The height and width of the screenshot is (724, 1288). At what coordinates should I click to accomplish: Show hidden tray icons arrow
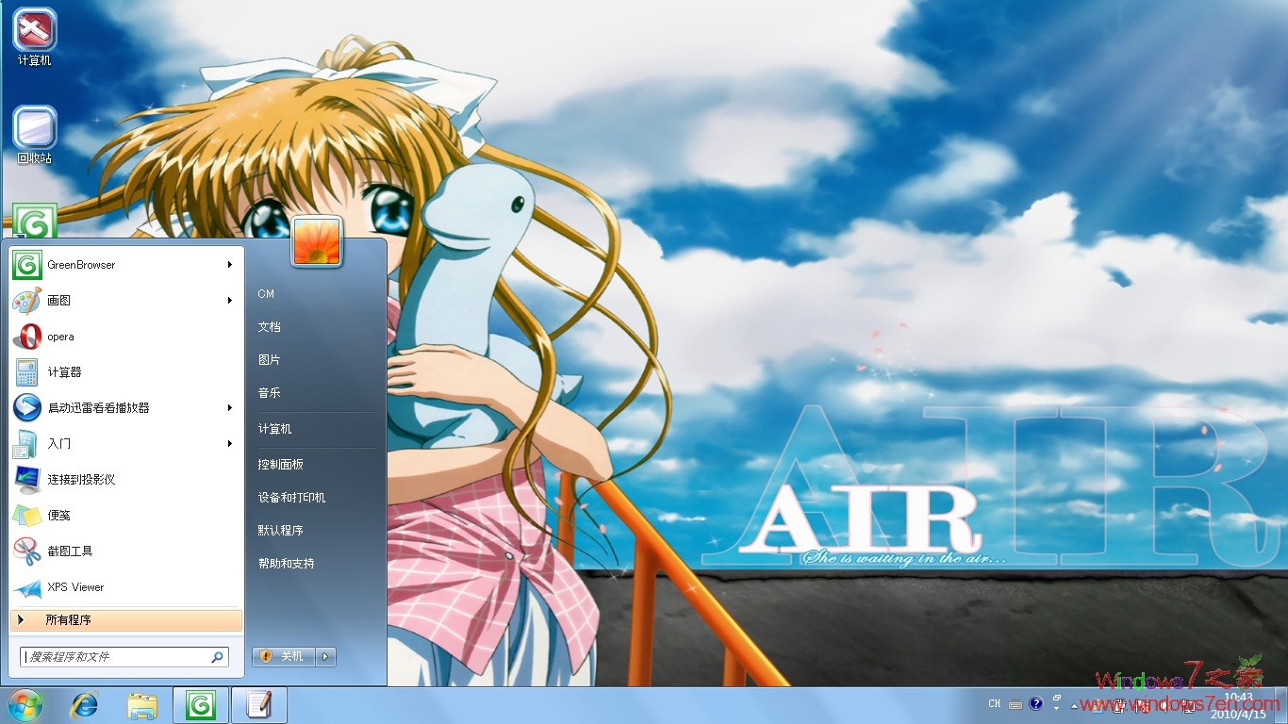(1076, 705)
